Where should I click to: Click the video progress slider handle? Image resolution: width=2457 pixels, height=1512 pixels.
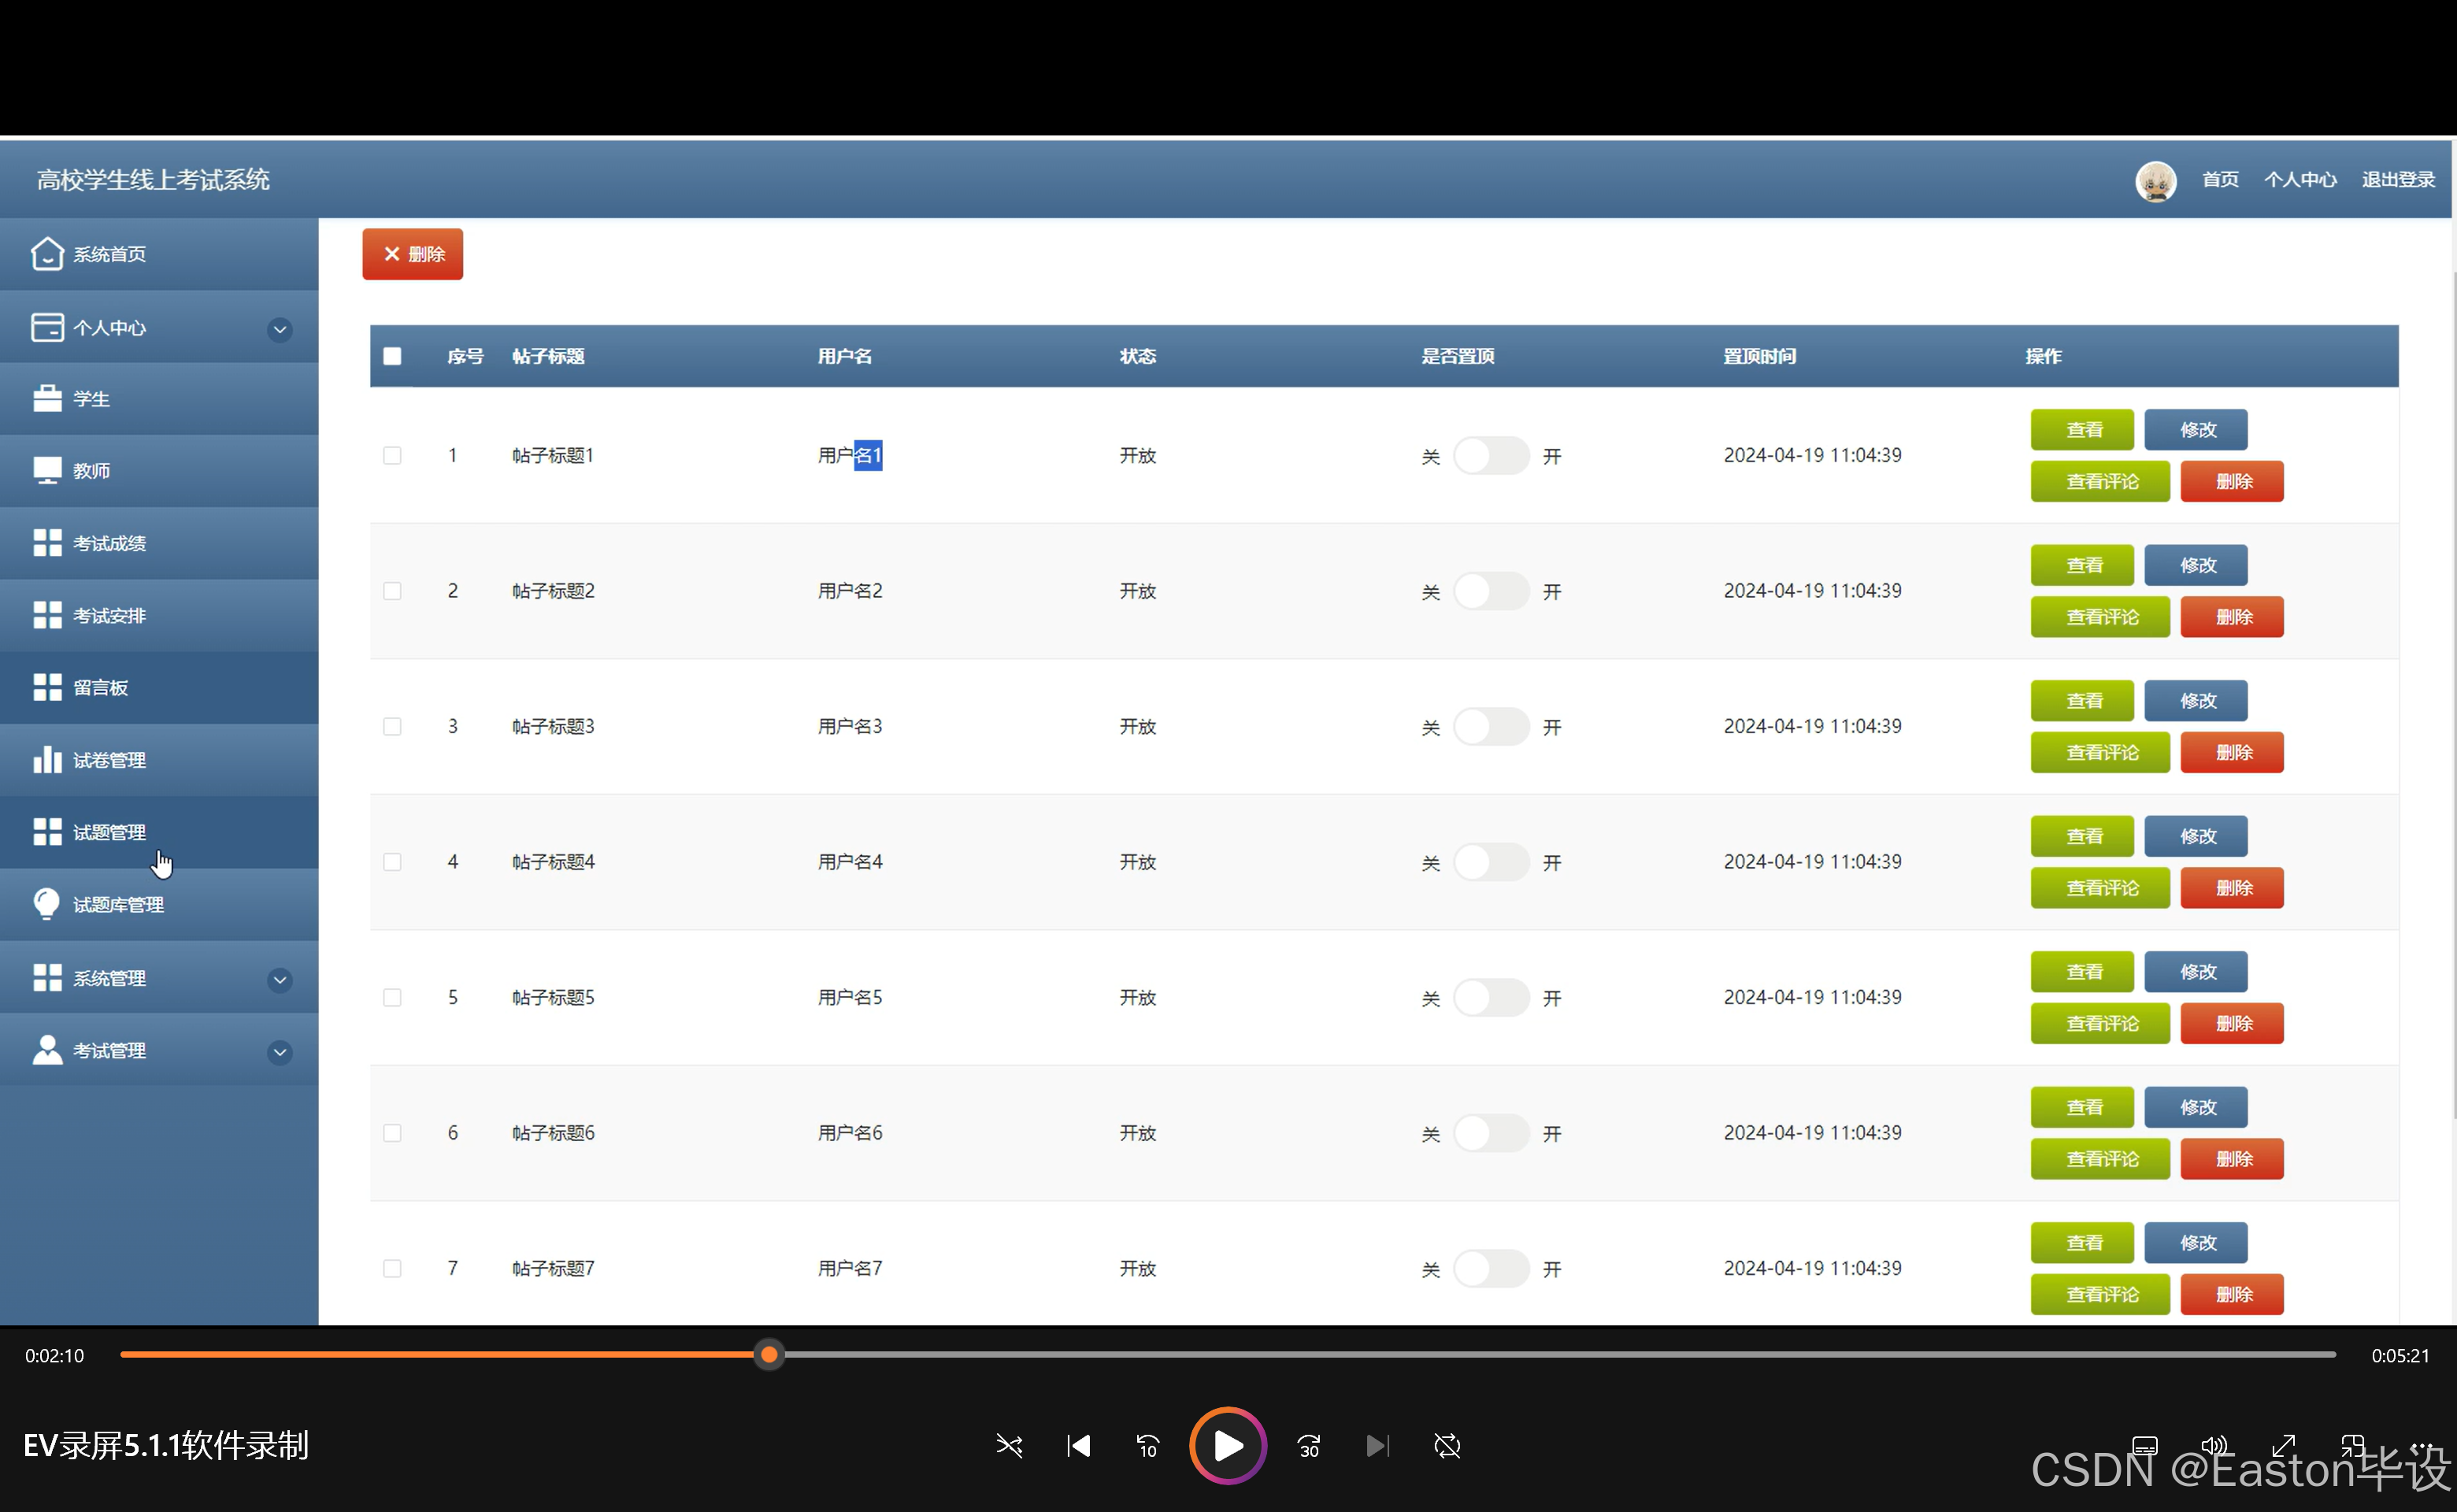pos(769,1355)
